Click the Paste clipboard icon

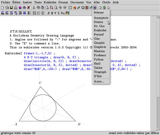click(x=43, y=8)
